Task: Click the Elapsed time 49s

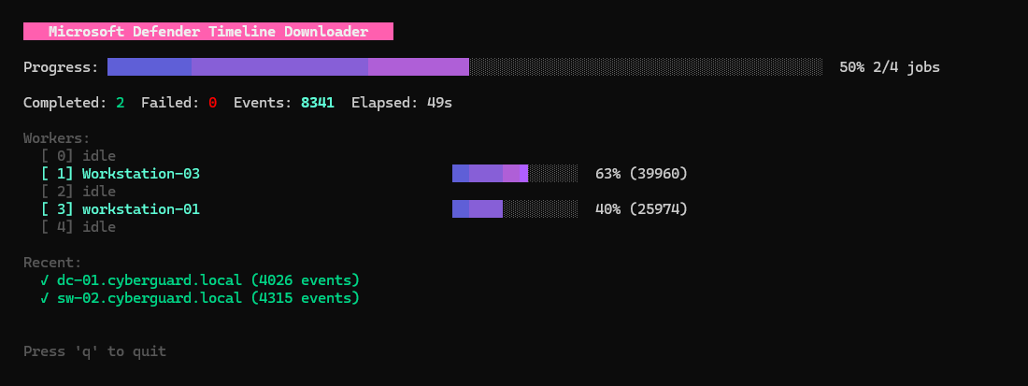Action: (x=439, y=103)
